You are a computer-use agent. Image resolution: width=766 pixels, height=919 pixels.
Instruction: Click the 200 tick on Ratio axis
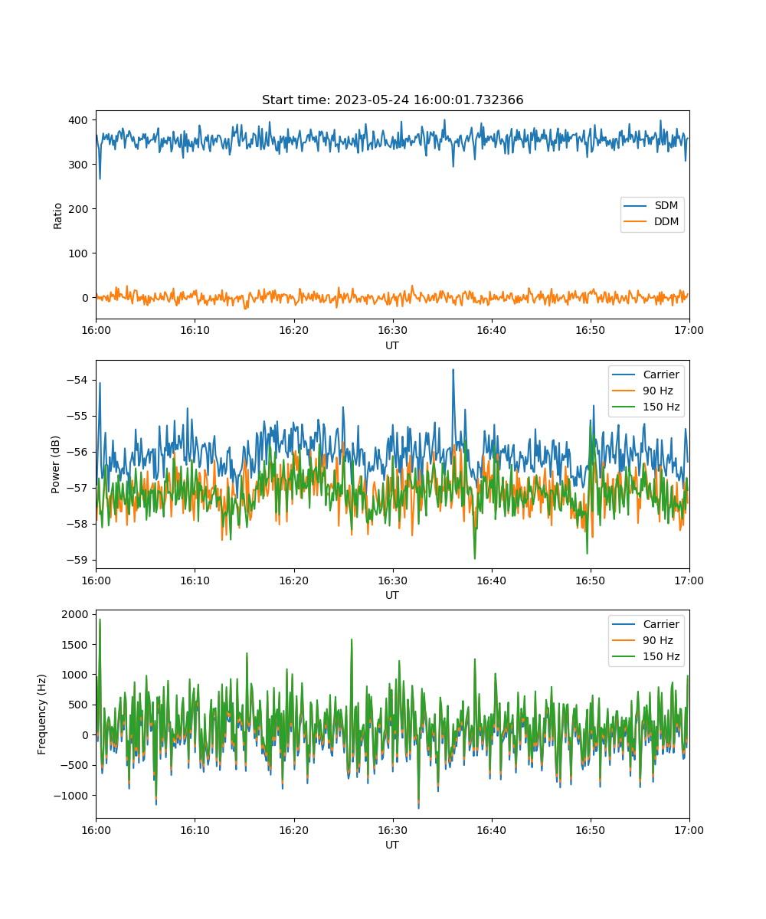click(x=80, y=209)
